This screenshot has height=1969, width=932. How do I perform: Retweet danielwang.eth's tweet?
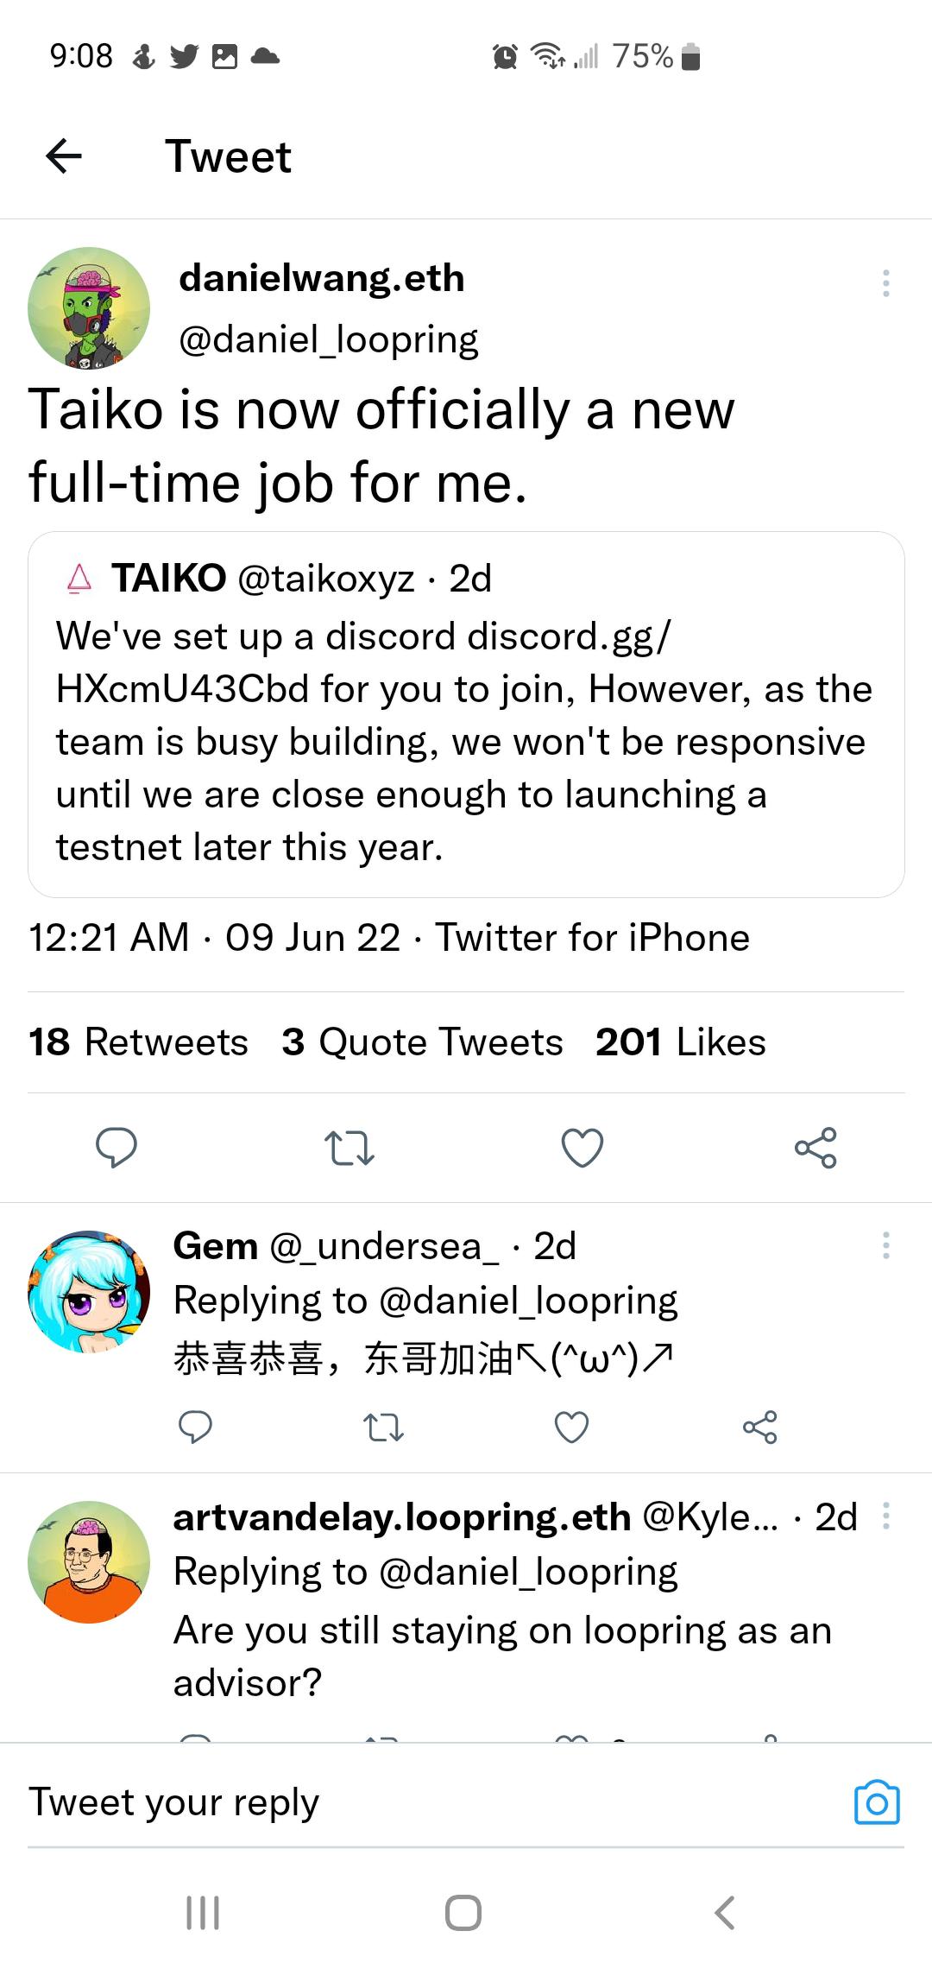click(x=349, y=1149)
